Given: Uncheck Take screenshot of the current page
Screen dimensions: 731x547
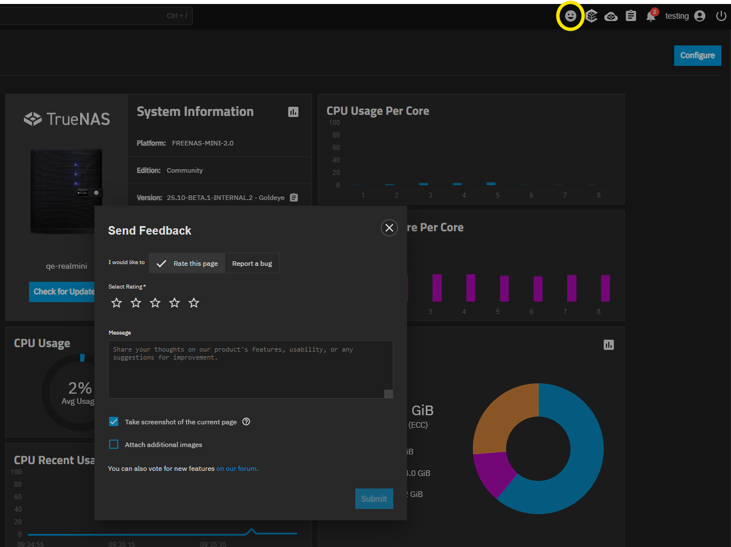Looking at the screenshot, I should (x=114, y=421).
